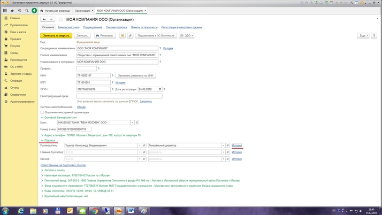Viewport: 382px width, 215px height.
Task: Click the paperclip attachments icon
Action: point(131,35)
